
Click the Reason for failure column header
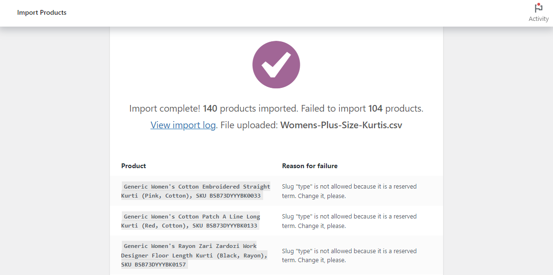coord(310,166)
